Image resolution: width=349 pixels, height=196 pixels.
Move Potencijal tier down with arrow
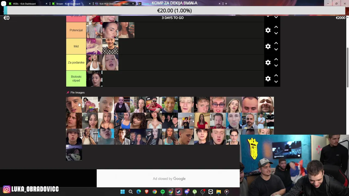(x=276, y=33)
